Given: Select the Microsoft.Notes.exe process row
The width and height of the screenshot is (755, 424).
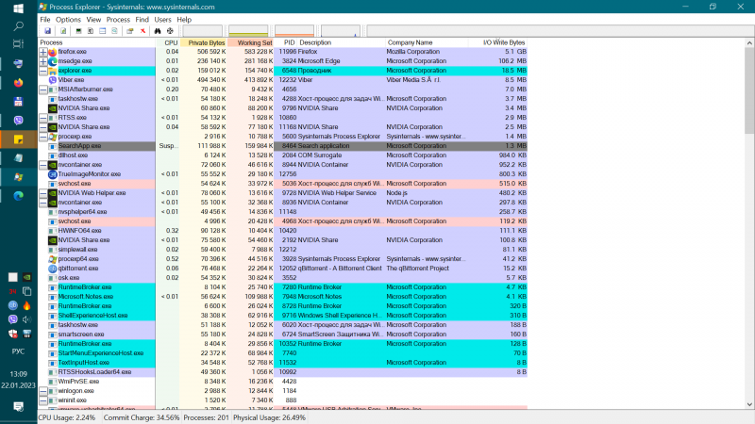Looking at the screenshot, I should (282, 297).
